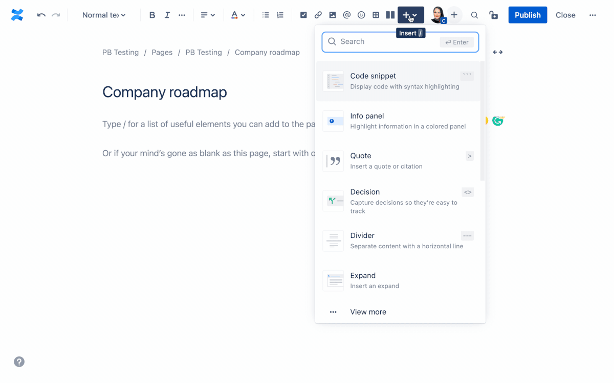Toggle italic formatting
Screen dimensions: 614x383
click(167, 15)
